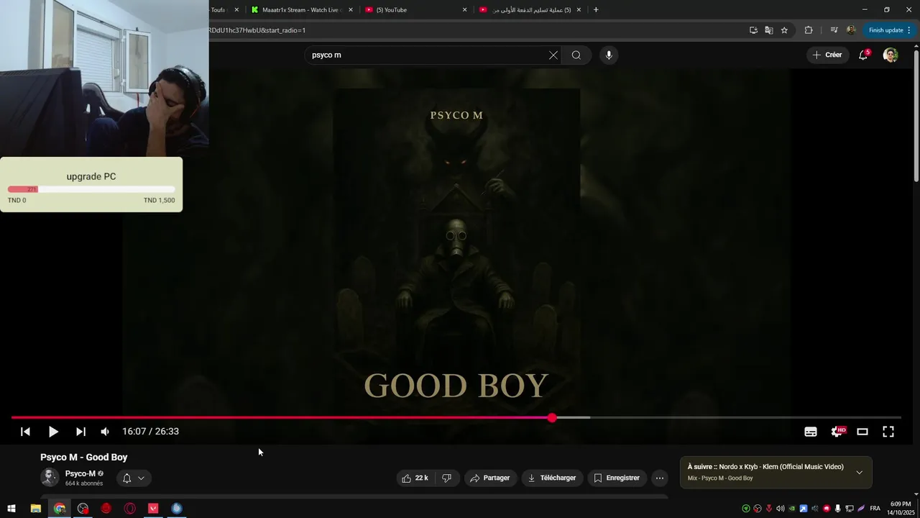920x518 pixels.
Task: Click the Télécharger button
Action: click(552, 478)
